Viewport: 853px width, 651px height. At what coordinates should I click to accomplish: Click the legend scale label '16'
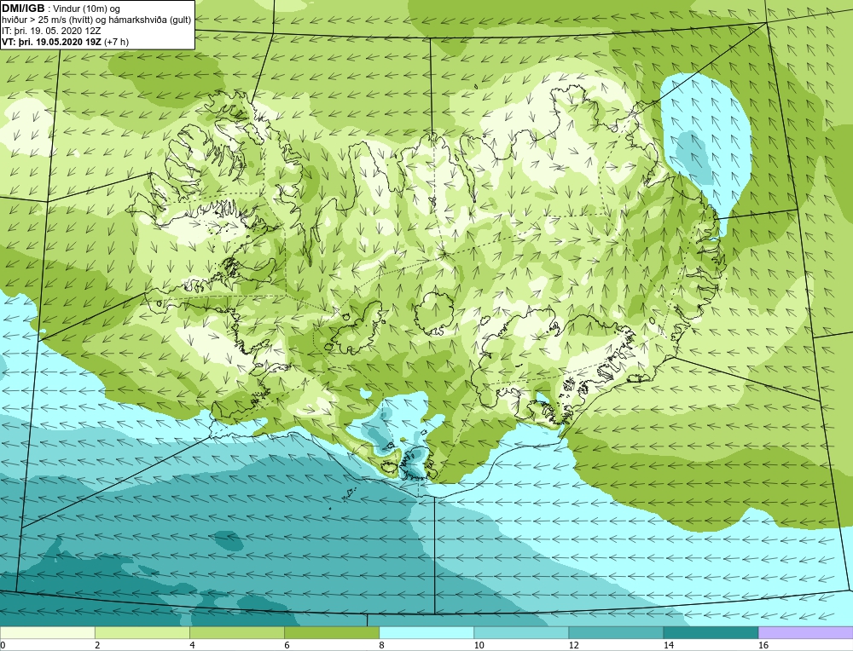click(763, 645)
